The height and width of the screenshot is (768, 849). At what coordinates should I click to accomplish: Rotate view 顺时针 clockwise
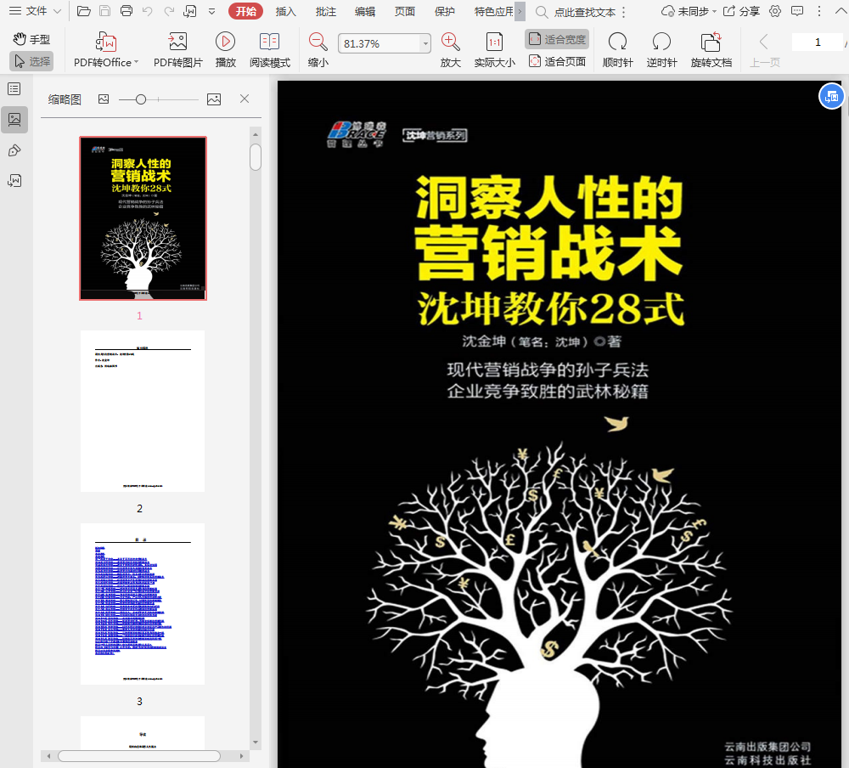coord(618,49)
